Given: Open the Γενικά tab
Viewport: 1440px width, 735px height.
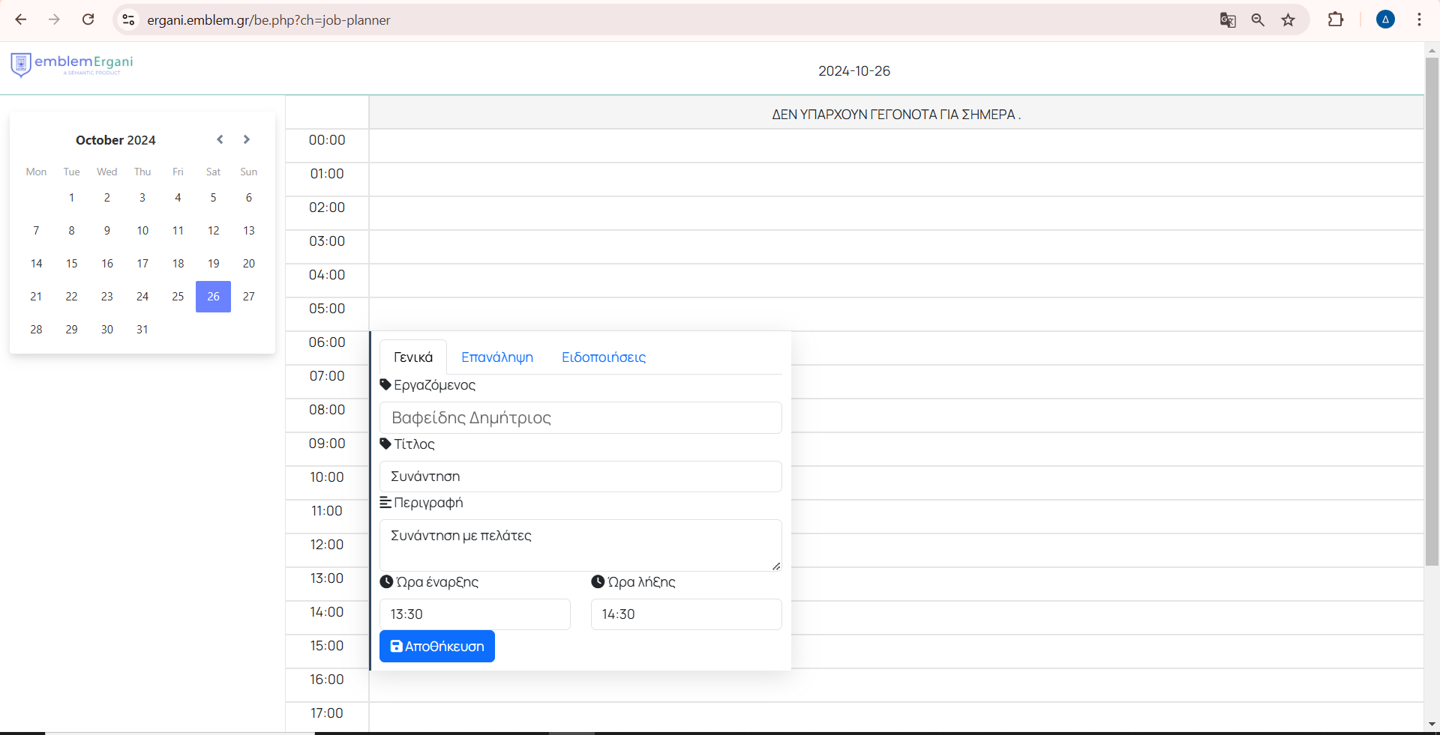Looking at the screenshot, I should [412, 357].
